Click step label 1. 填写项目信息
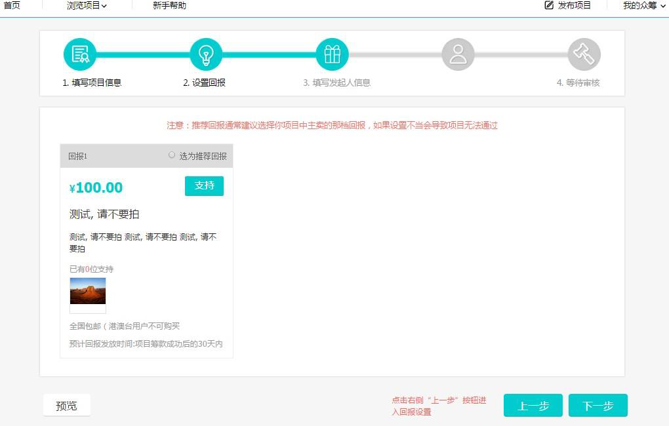This screenshot has height=426, width=669. coord(92,83)
